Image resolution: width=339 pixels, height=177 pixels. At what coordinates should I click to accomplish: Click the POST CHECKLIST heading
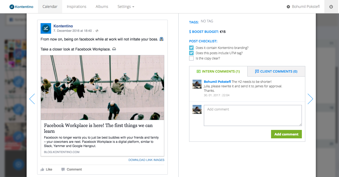pos(203,41)
